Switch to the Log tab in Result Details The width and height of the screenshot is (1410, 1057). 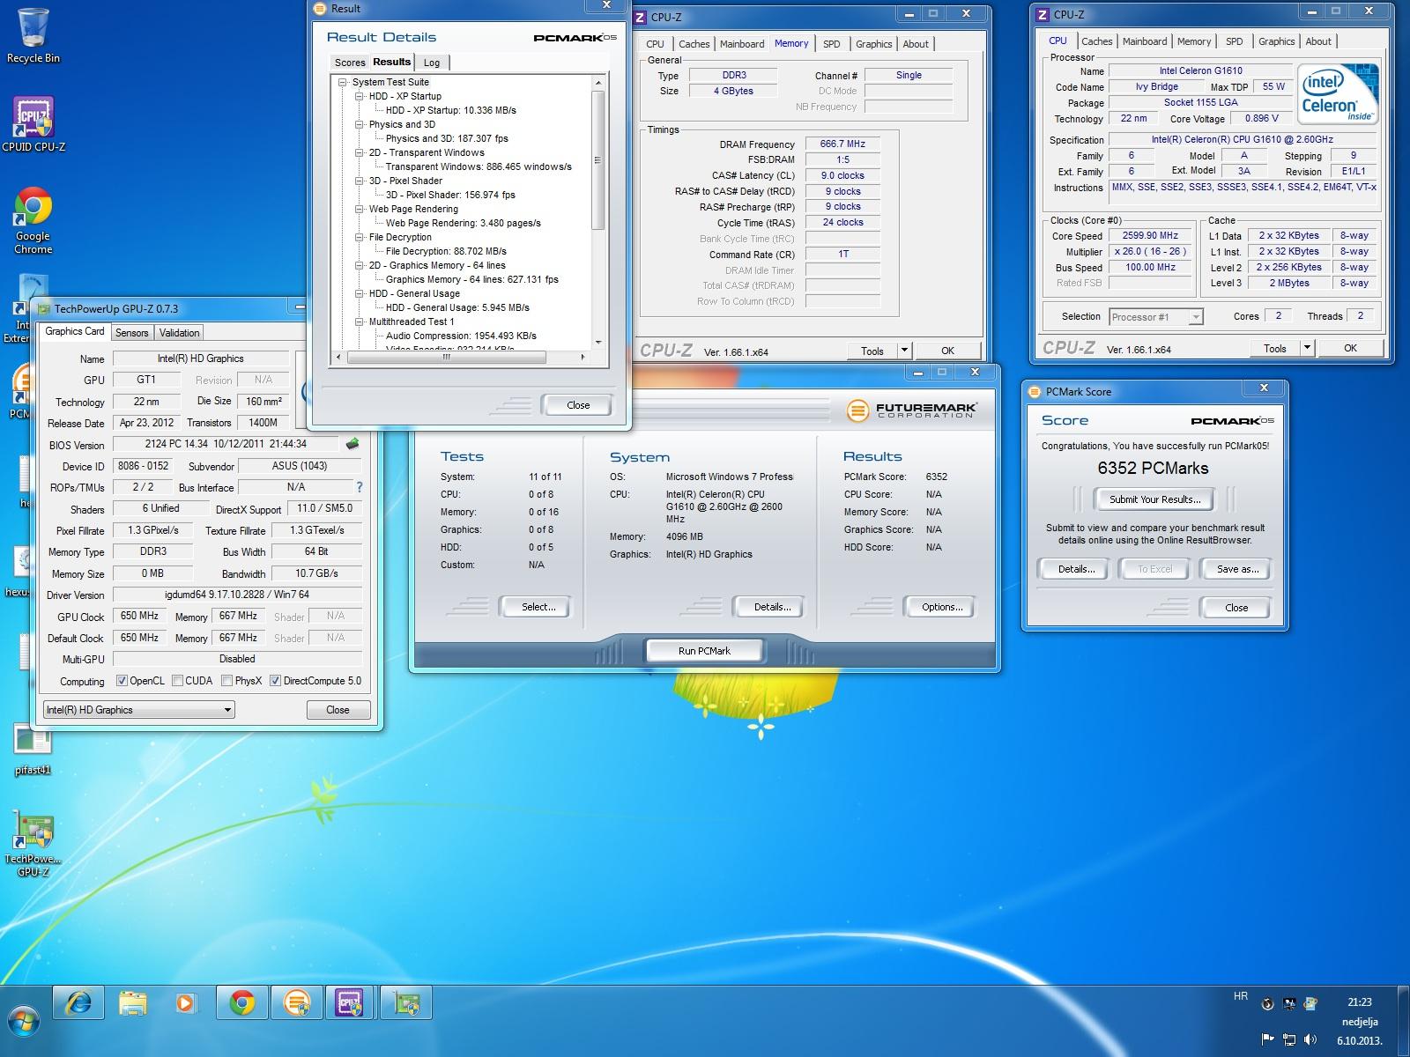[432, 63]
